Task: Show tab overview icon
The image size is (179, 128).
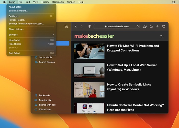Action: (164, 26)
